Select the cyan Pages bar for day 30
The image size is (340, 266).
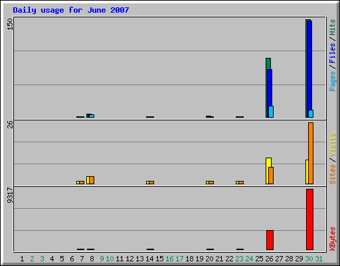311,114
